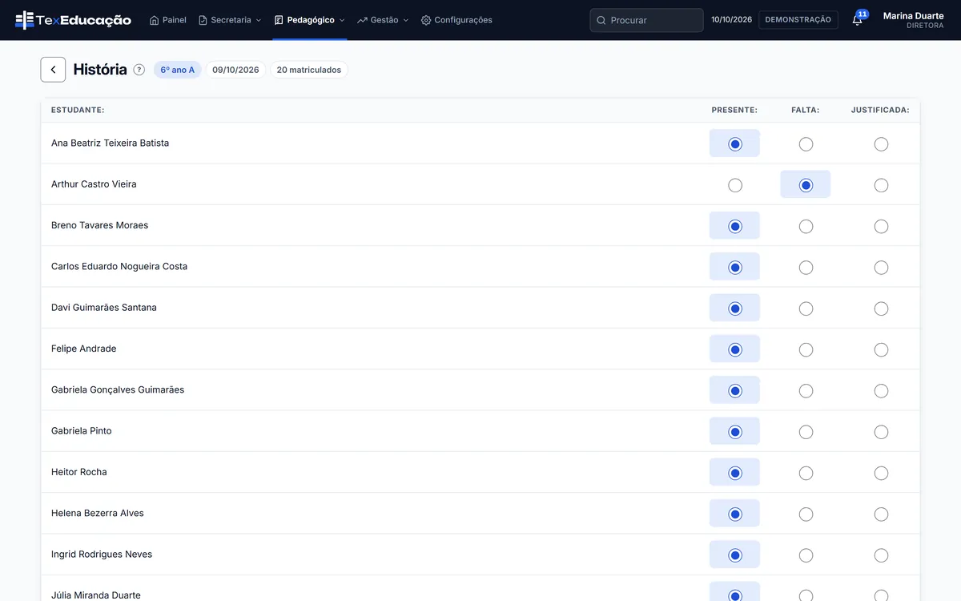
Task: Click the ESTUDANTE column header
Action: click(x=78, y=111)
